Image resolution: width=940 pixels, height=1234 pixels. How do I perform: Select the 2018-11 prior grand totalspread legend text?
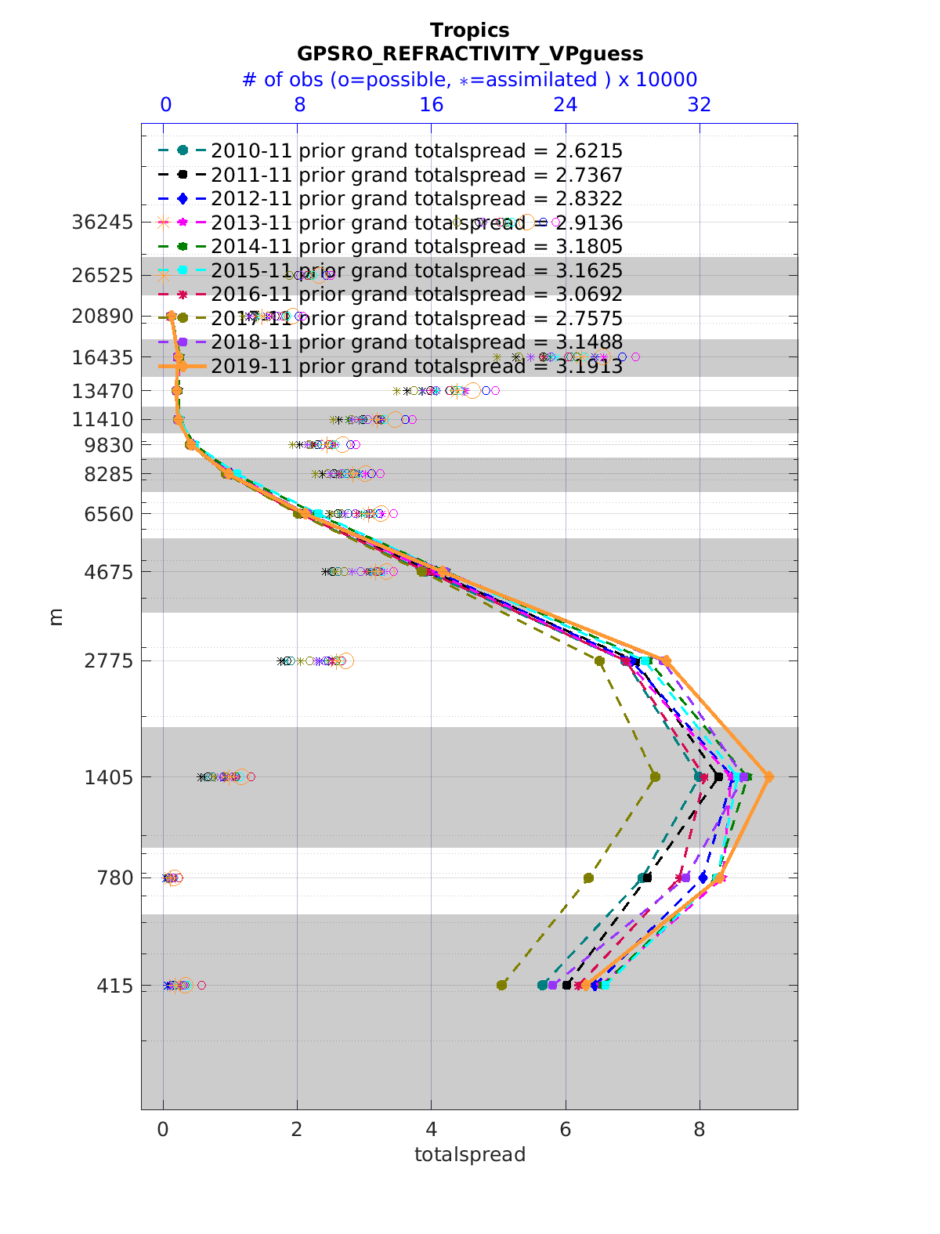click(417, 342)
